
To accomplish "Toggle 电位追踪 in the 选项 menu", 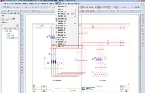I will (67, 28).
